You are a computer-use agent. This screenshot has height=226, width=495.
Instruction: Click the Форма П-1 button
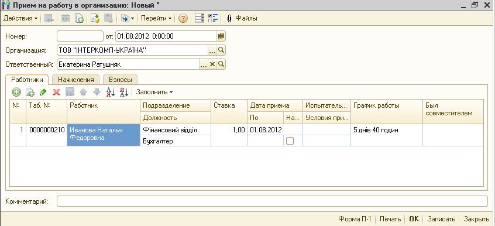point(355,219)
